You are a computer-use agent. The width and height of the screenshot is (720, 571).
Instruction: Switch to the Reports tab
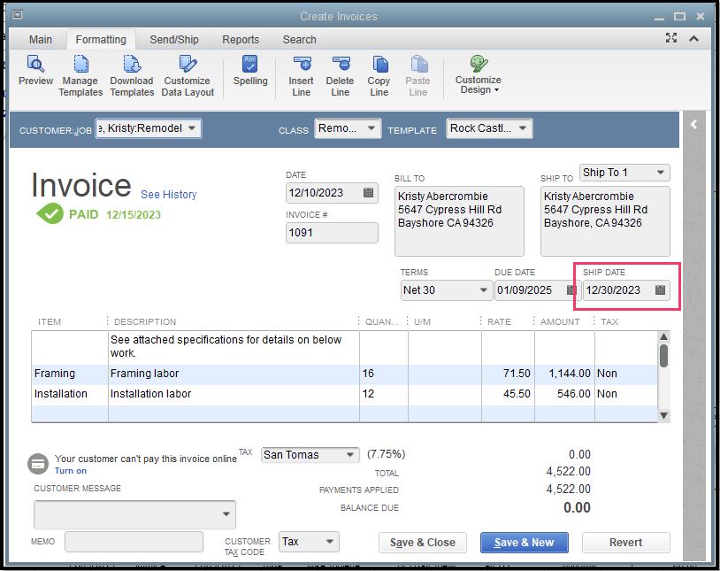pyautogui.click(x=240, y=39)
